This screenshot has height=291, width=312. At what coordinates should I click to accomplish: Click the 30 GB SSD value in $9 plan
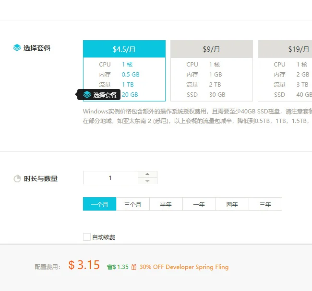217,95
